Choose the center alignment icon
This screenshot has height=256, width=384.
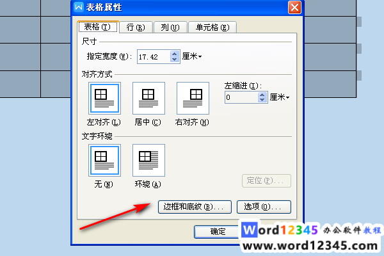point(148,98)
